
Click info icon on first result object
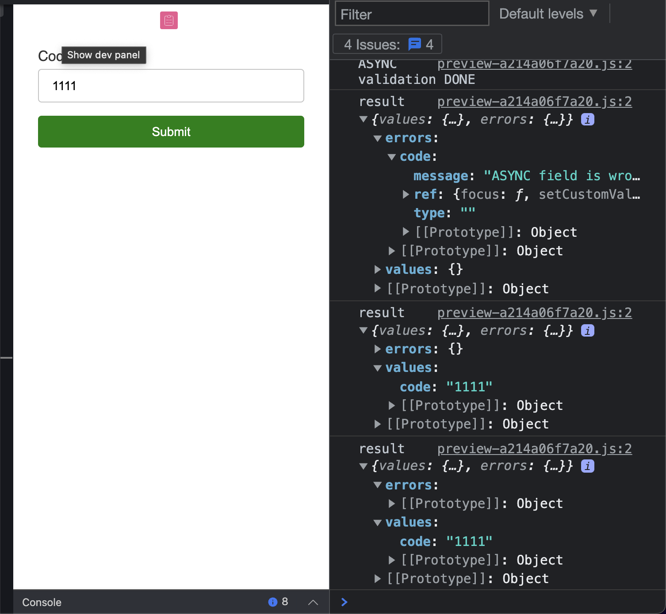coord(587,119)
